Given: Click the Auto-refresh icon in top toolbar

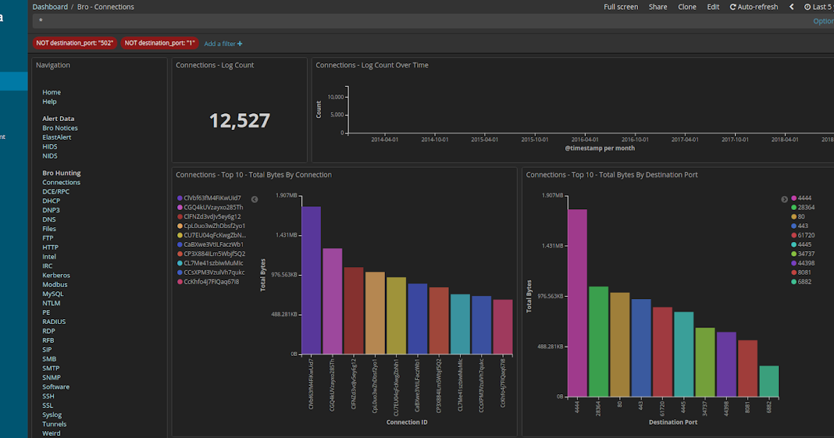Looking at the screenshot, I should 734,6.
